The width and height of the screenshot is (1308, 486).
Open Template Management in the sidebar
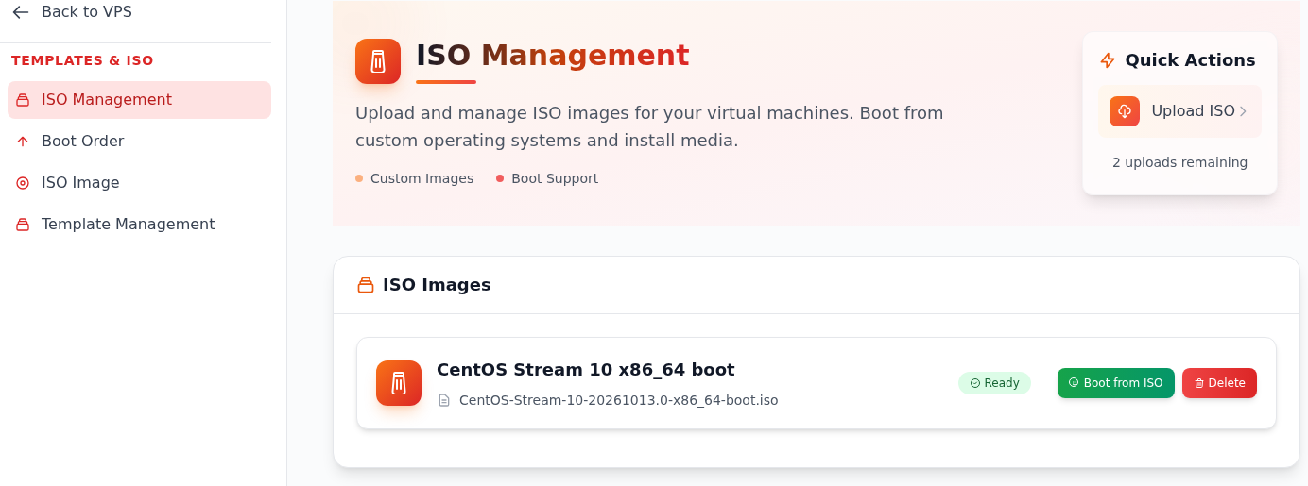[139, 225]
